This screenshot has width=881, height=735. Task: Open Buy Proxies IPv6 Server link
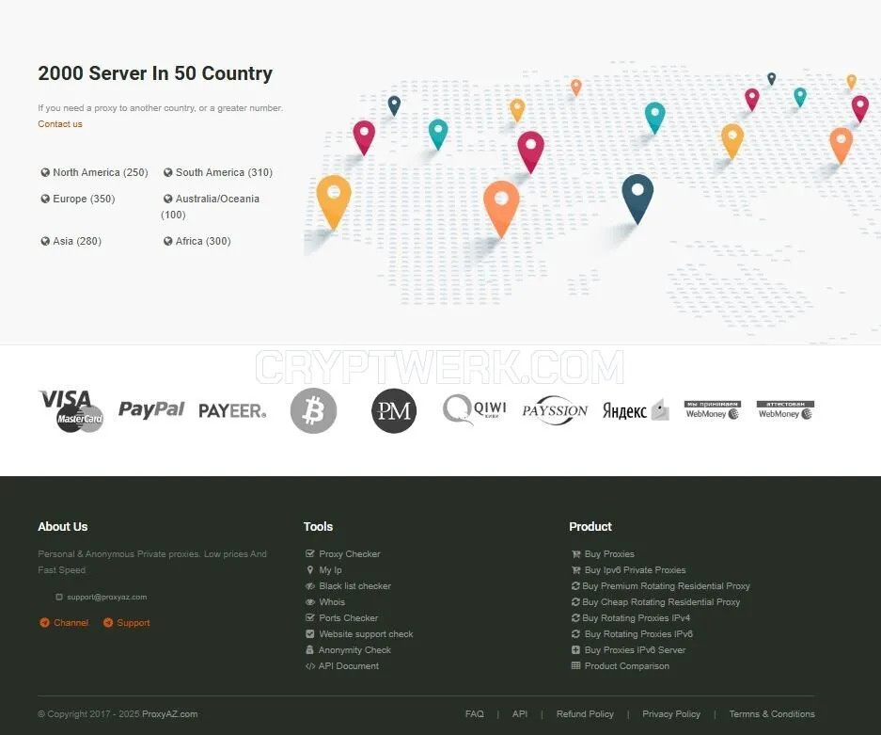click(x=635, y=650)
